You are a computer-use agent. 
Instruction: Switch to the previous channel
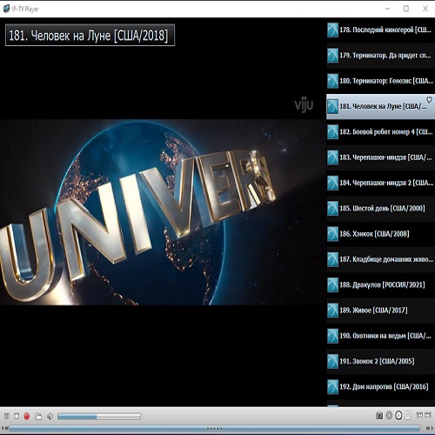(x=419, y=415)
